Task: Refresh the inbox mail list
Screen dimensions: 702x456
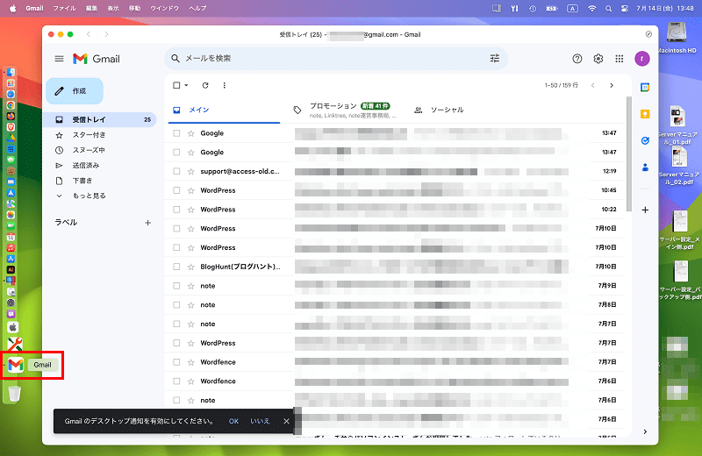Action: [x=205, y=85]
